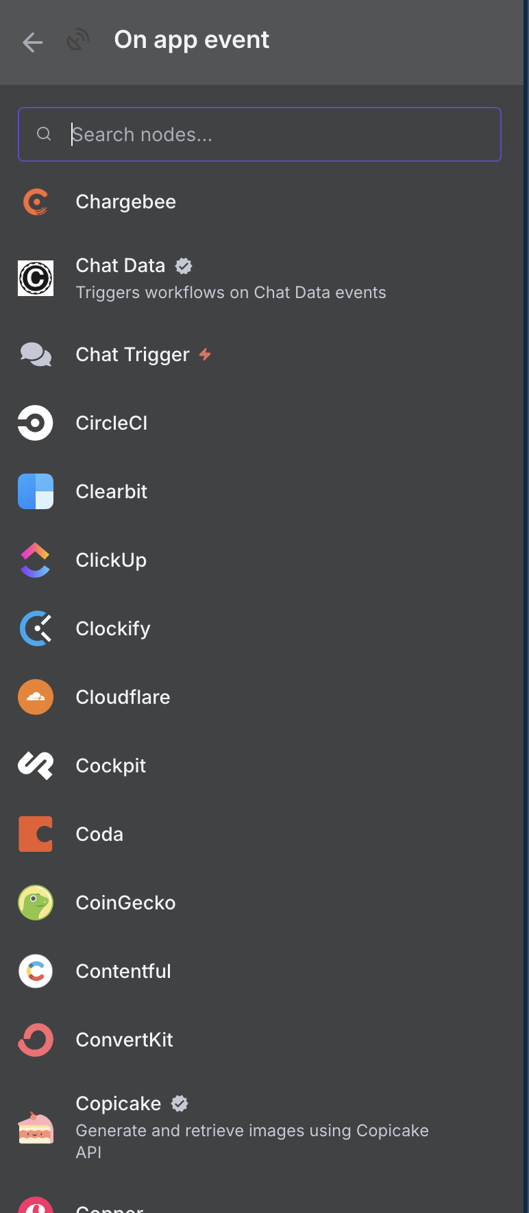The image size is (529, 1213).
Task: Focus the Search nodes input field
Action: tap(260, 134)
